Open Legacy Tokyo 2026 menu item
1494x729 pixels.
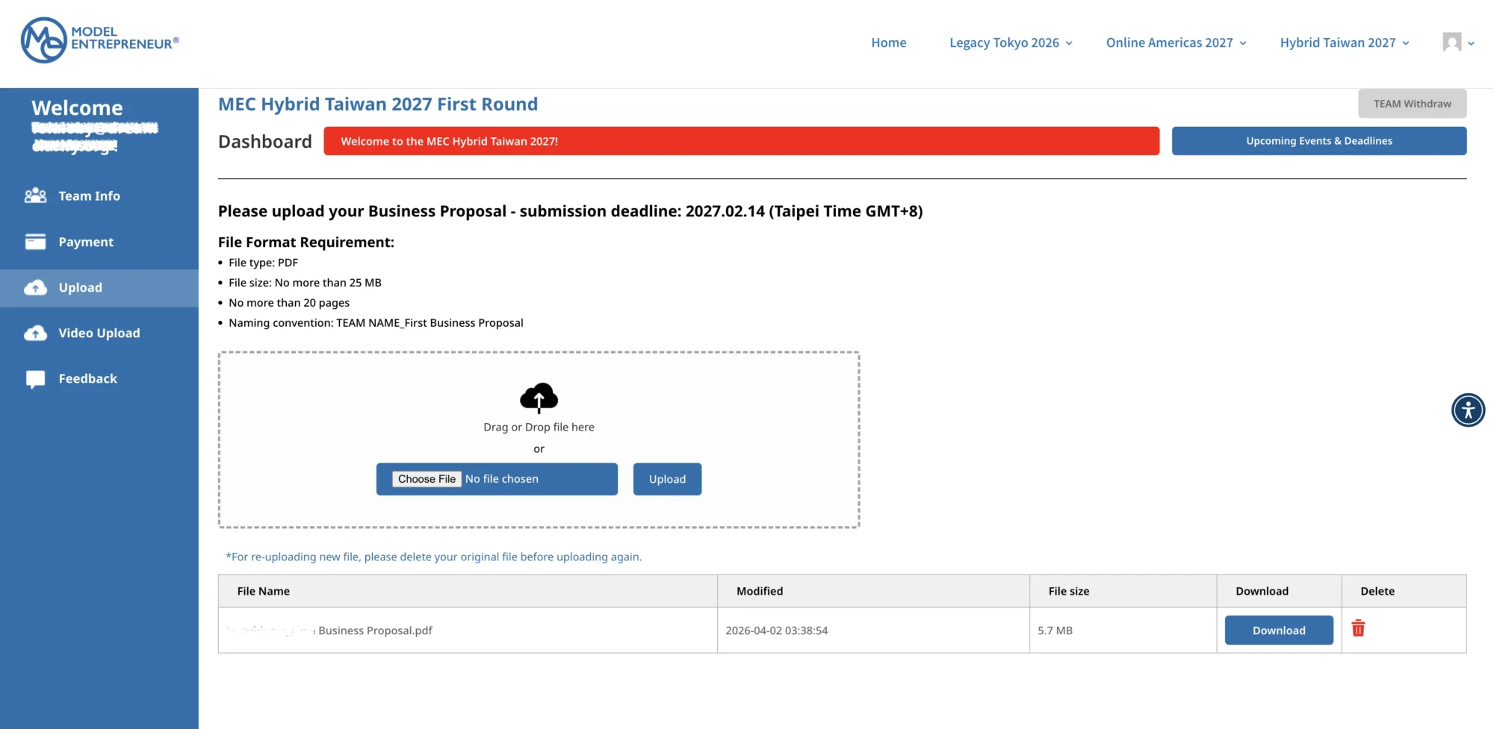point(1004,43)
